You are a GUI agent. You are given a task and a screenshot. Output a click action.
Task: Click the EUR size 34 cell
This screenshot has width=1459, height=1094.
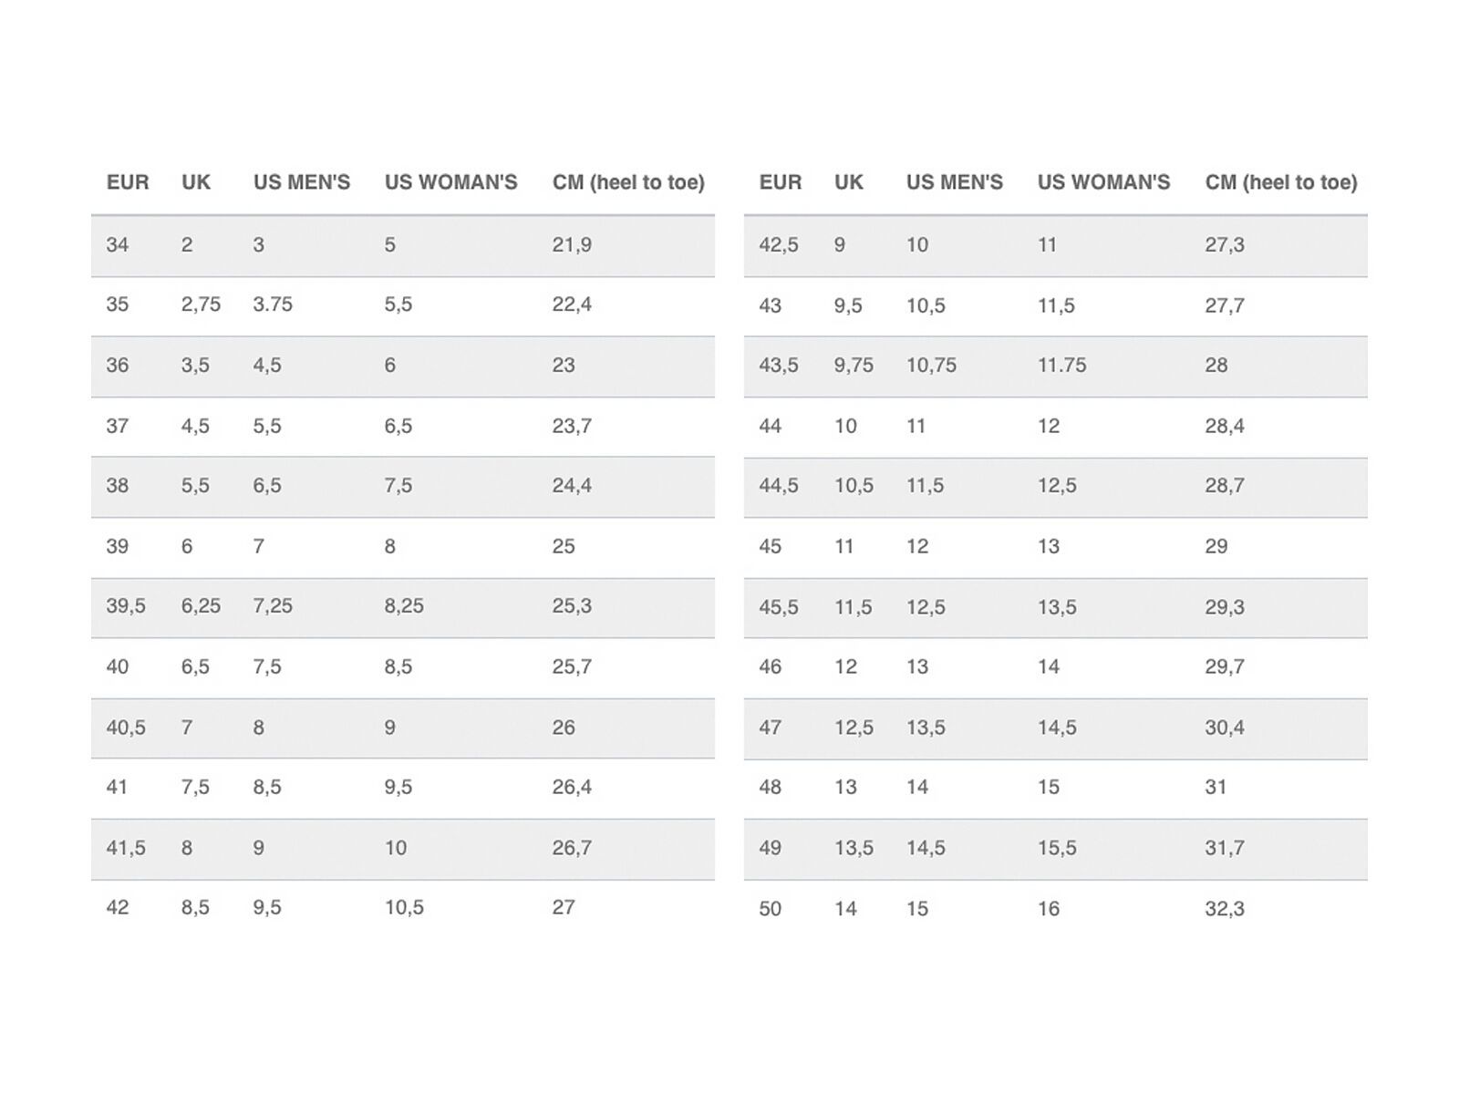click(x=118, y=244)
